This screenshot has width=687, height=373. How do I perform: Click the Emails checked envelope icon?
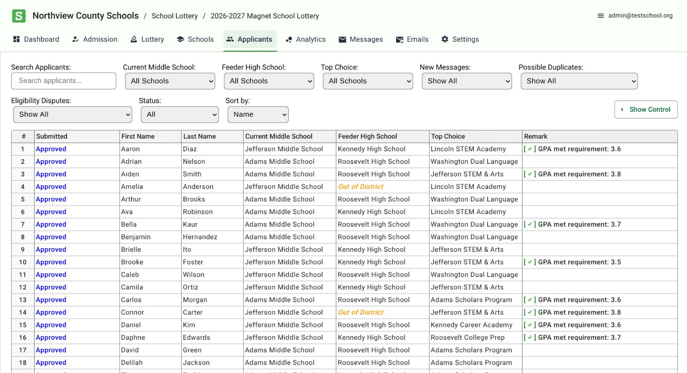pyautogui.click(x=399, y=39)
